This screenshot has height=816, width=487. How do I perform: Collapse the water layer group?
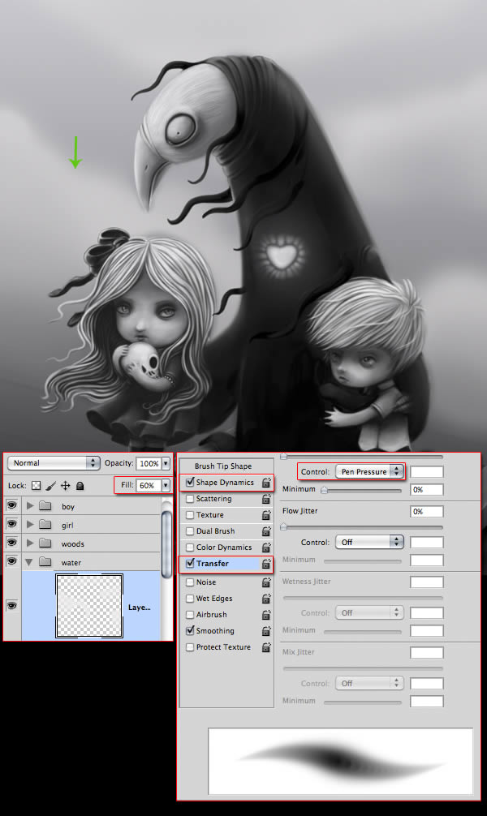[29, 562]
